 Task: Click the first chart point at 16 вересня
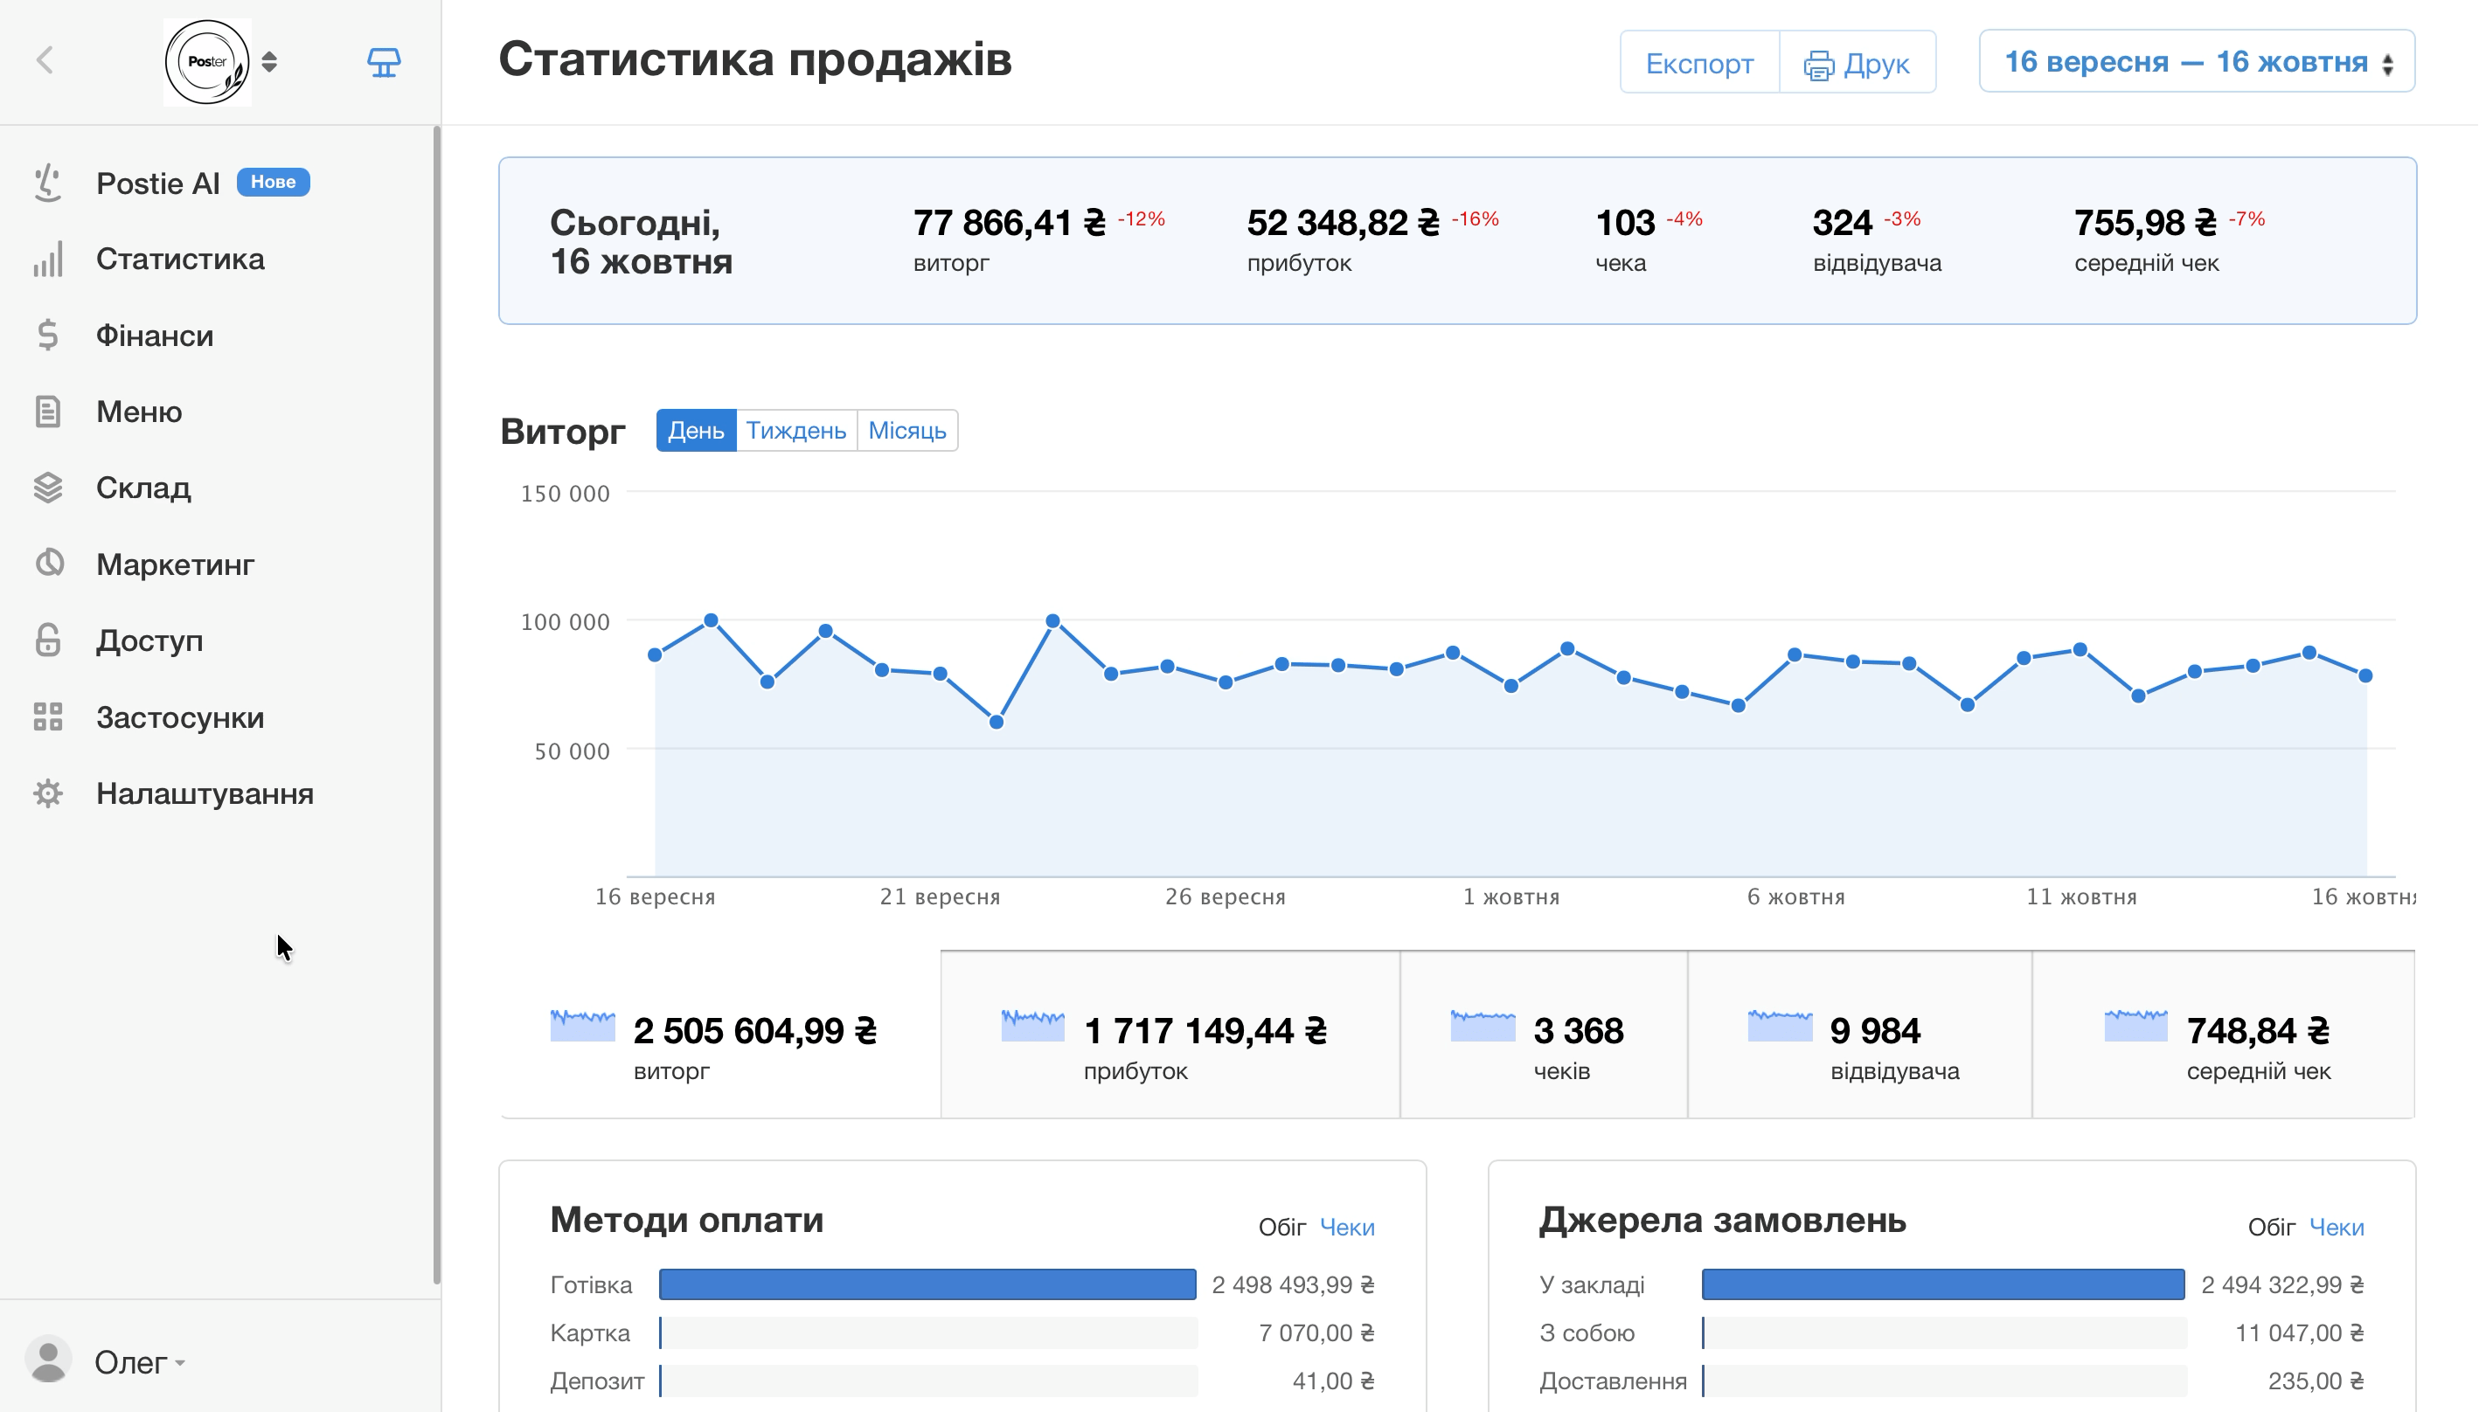point(656,656)
